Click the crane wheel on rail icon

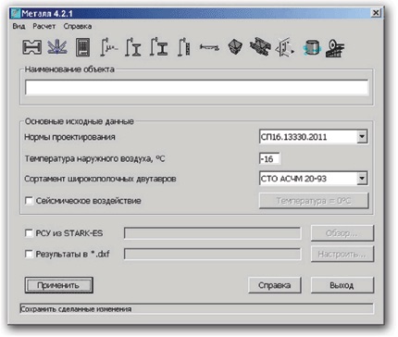[x=335, y=48]
